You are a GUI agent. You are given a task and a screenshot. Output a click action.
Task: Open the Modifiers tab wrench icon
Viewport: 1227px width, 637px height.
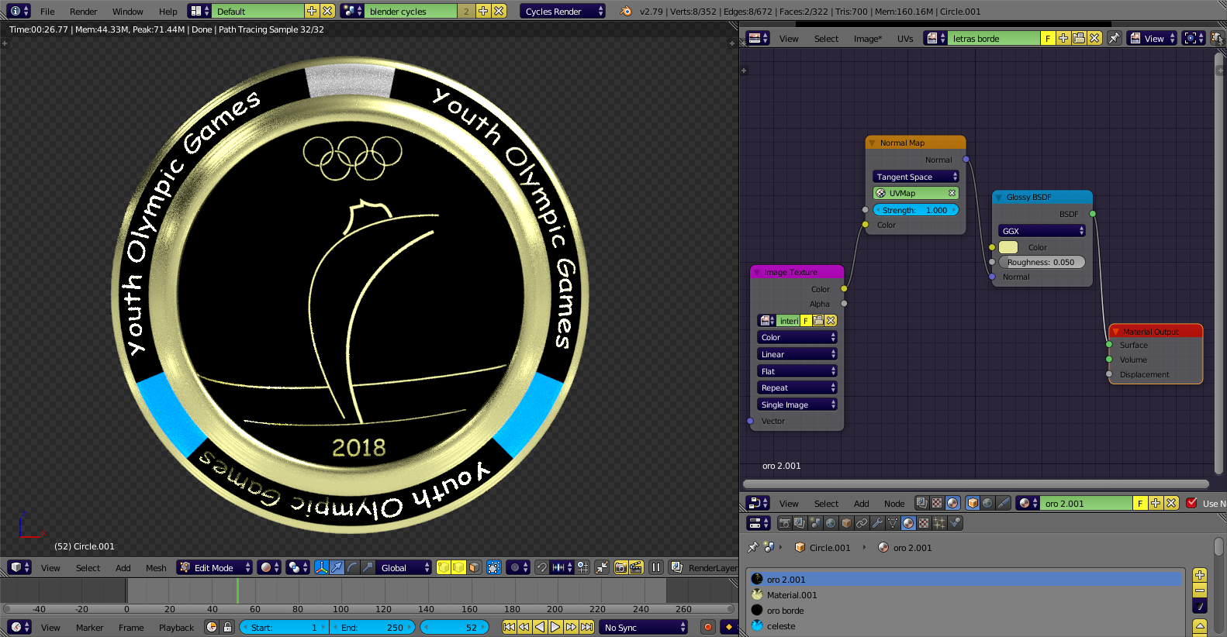877,523
